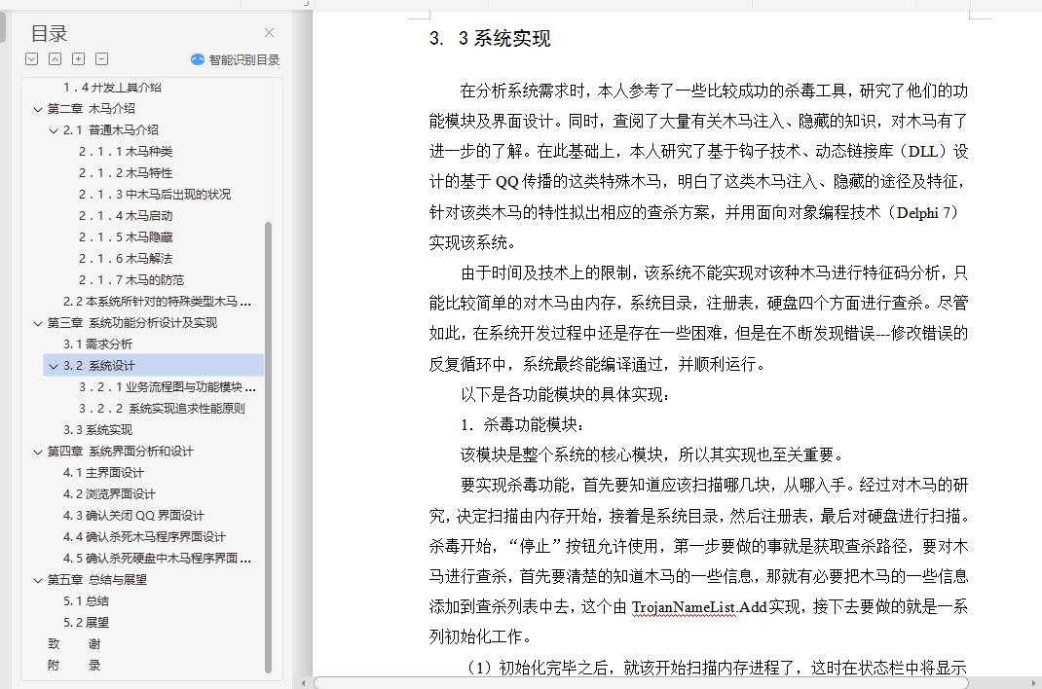The image size is (1042, 689).
Task: Click the 第五章 总结与展望 label
Action: 97,579
